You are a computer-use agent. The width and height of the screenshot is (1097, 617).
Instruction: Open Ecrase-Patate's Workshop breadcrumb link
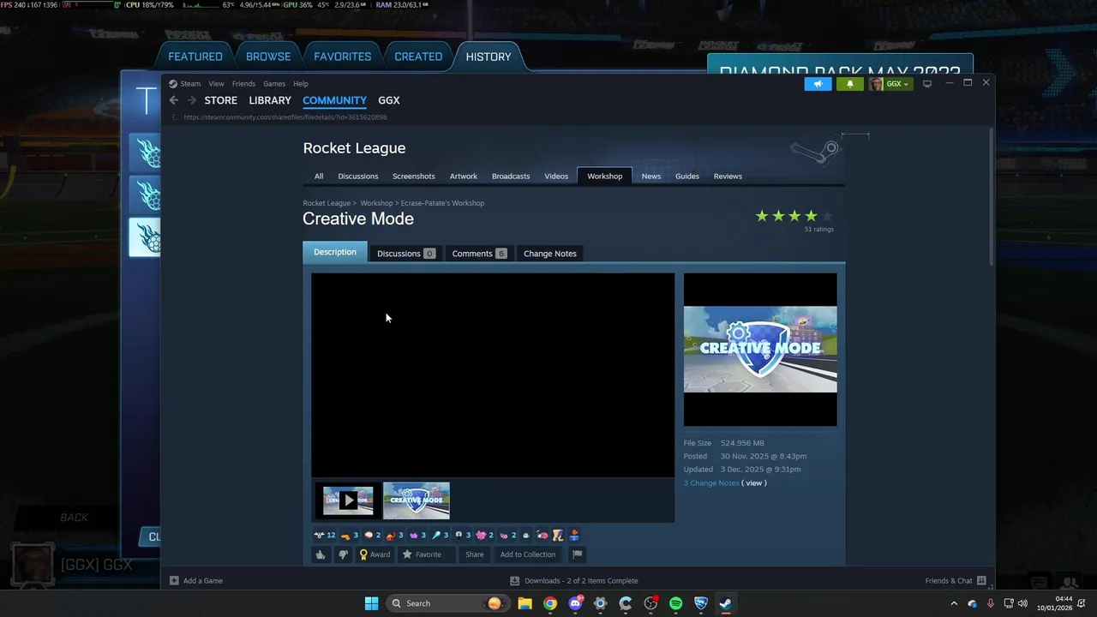coord(442,203)
